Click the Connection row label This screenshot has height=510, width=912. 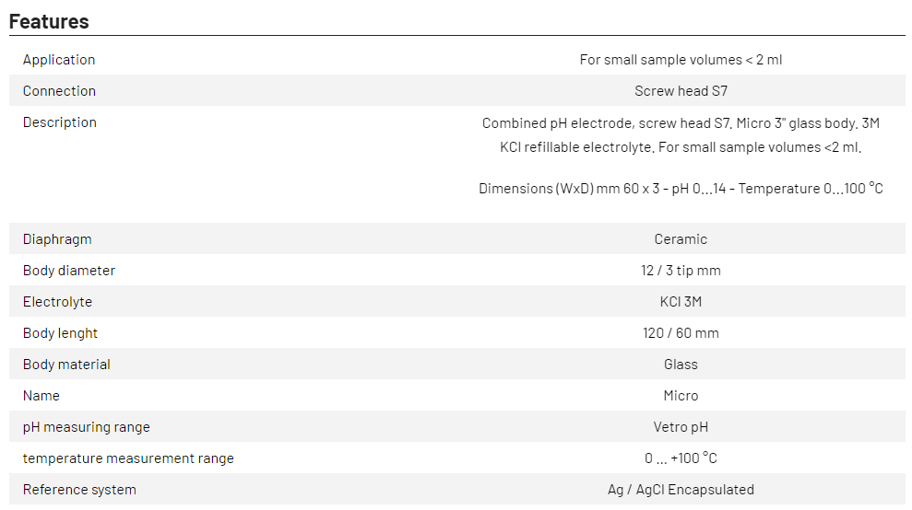click(x=59, y=91)
